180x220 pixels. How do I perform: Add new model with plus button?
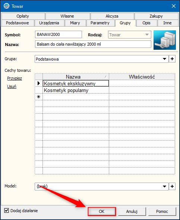pos(172,186)
